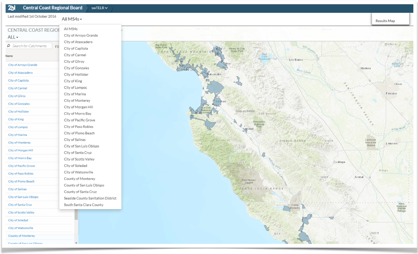Choose City of Marina in the menu

tap(75, 94)
